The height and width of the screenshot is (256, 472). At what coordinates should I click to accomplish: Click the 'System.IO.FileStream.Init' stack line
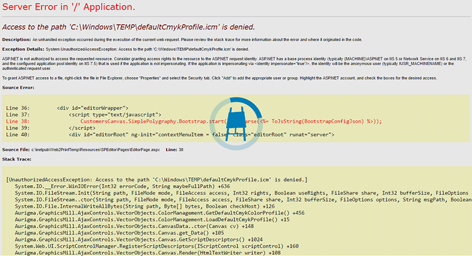point(243,193)
